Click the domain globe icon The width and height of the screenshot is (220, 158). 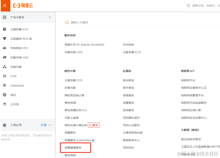pyautogui.click(x=5, y=95)
